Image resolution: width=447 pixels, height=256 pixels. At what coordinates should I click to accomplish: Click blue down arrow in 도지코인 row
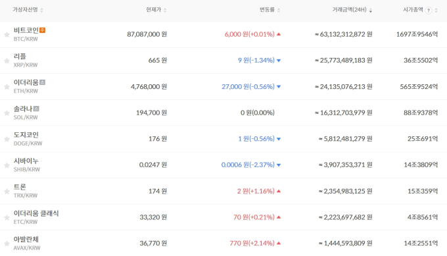pos(279,139)
